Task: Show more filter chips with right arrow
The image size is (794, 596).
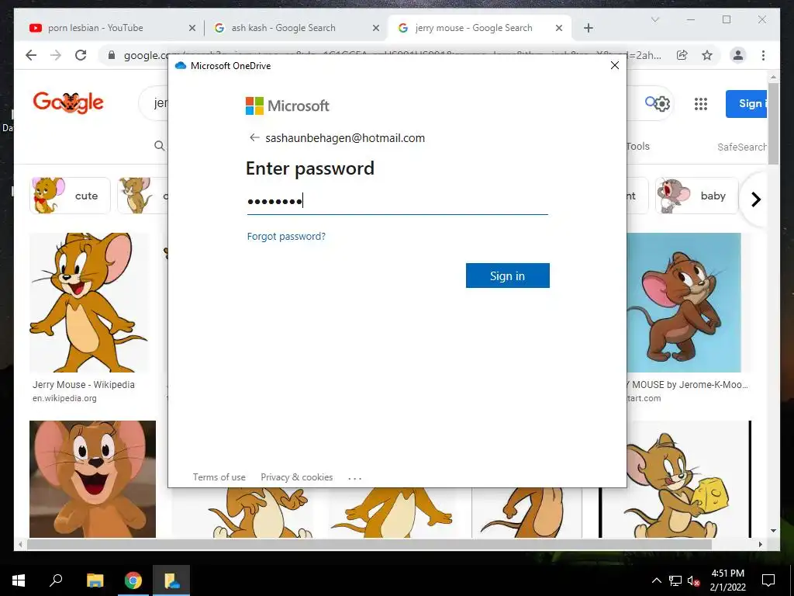Action: click(x=755, y=199)
